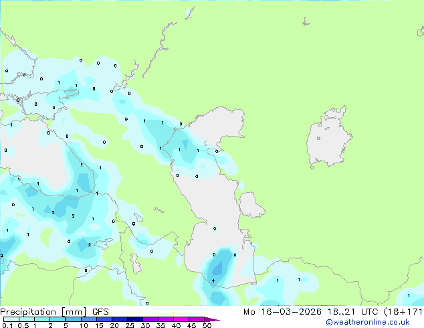The height and width of the screenshot is (328, 424).
Task: Select the 30–35 mm purple swatch
Action: (150, 319)
